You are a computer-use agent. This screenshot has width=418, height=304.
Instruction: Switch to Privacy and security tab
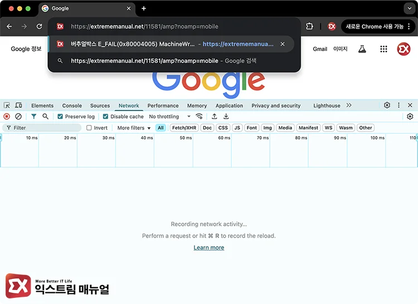tap(276, 105)
